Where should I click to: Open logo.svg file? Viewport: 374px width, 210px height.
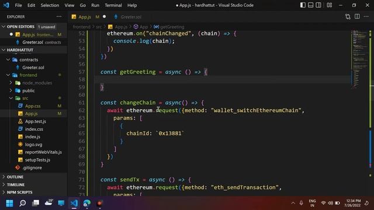click(33, 145)
